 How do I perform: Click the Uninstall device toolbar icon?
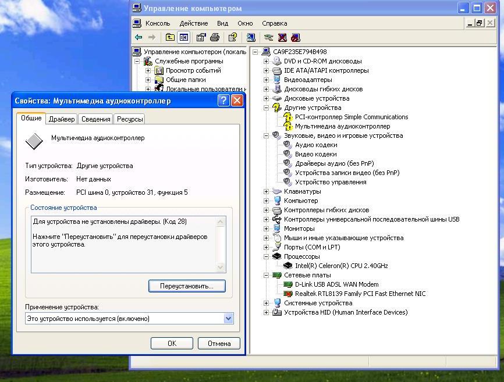(282, 37)
